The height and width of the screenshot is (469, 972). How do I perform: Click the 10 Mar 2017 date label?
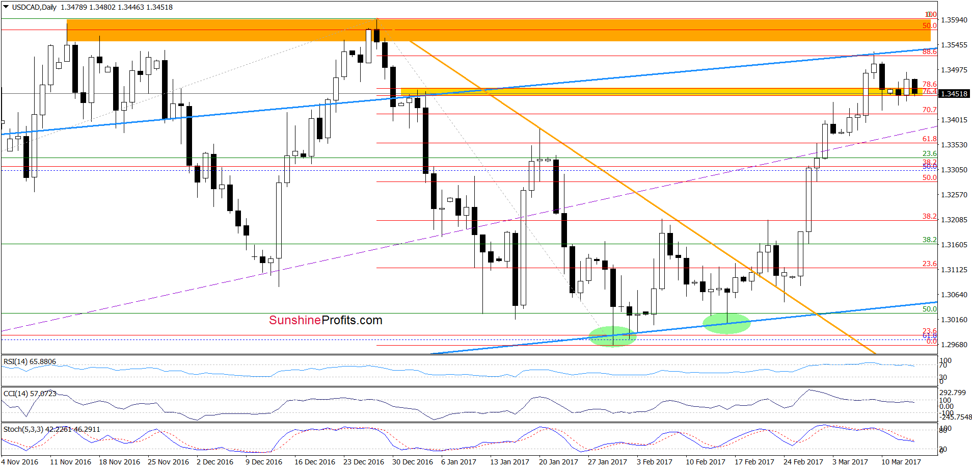point(901,462)
